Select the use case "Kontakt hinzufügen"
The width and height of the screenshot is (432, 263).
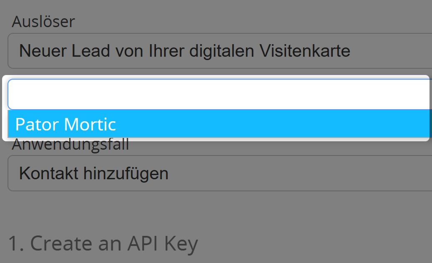[x=93, y=173]
